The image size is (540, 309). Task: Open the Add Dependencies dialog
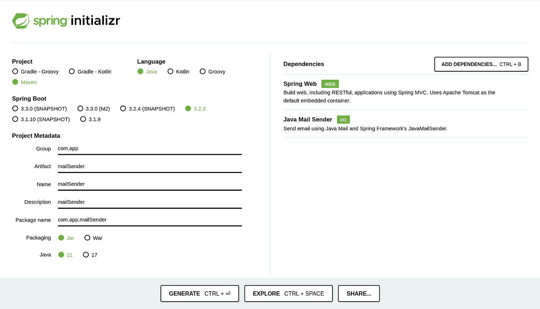point(481,64)
